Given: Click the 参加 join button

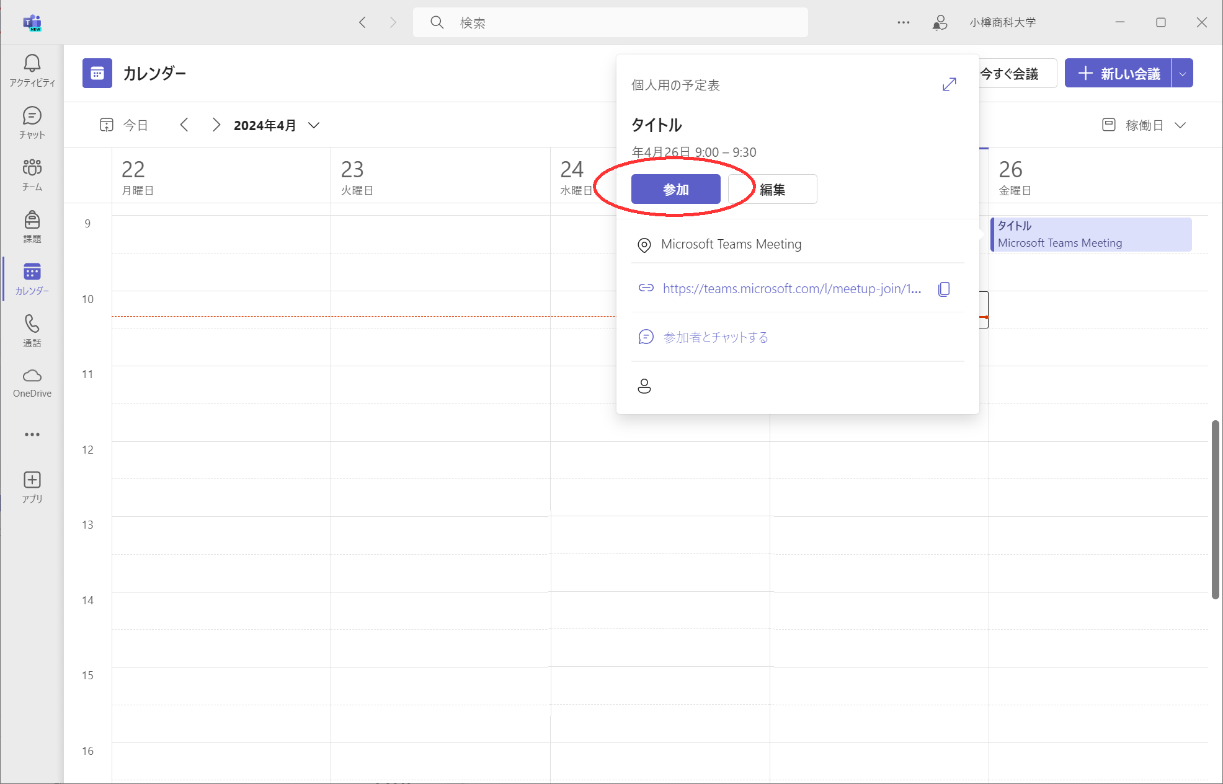Looking at the screenshot, I should tap(675, 190).
